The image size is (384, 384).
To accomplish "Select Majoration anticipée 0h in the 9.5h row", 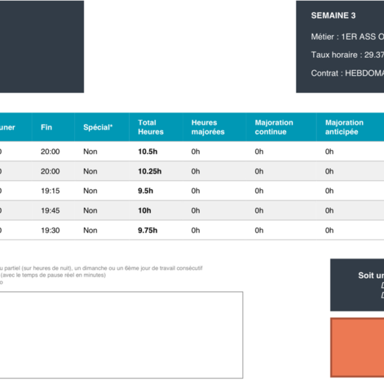I will tap(330, 191).
